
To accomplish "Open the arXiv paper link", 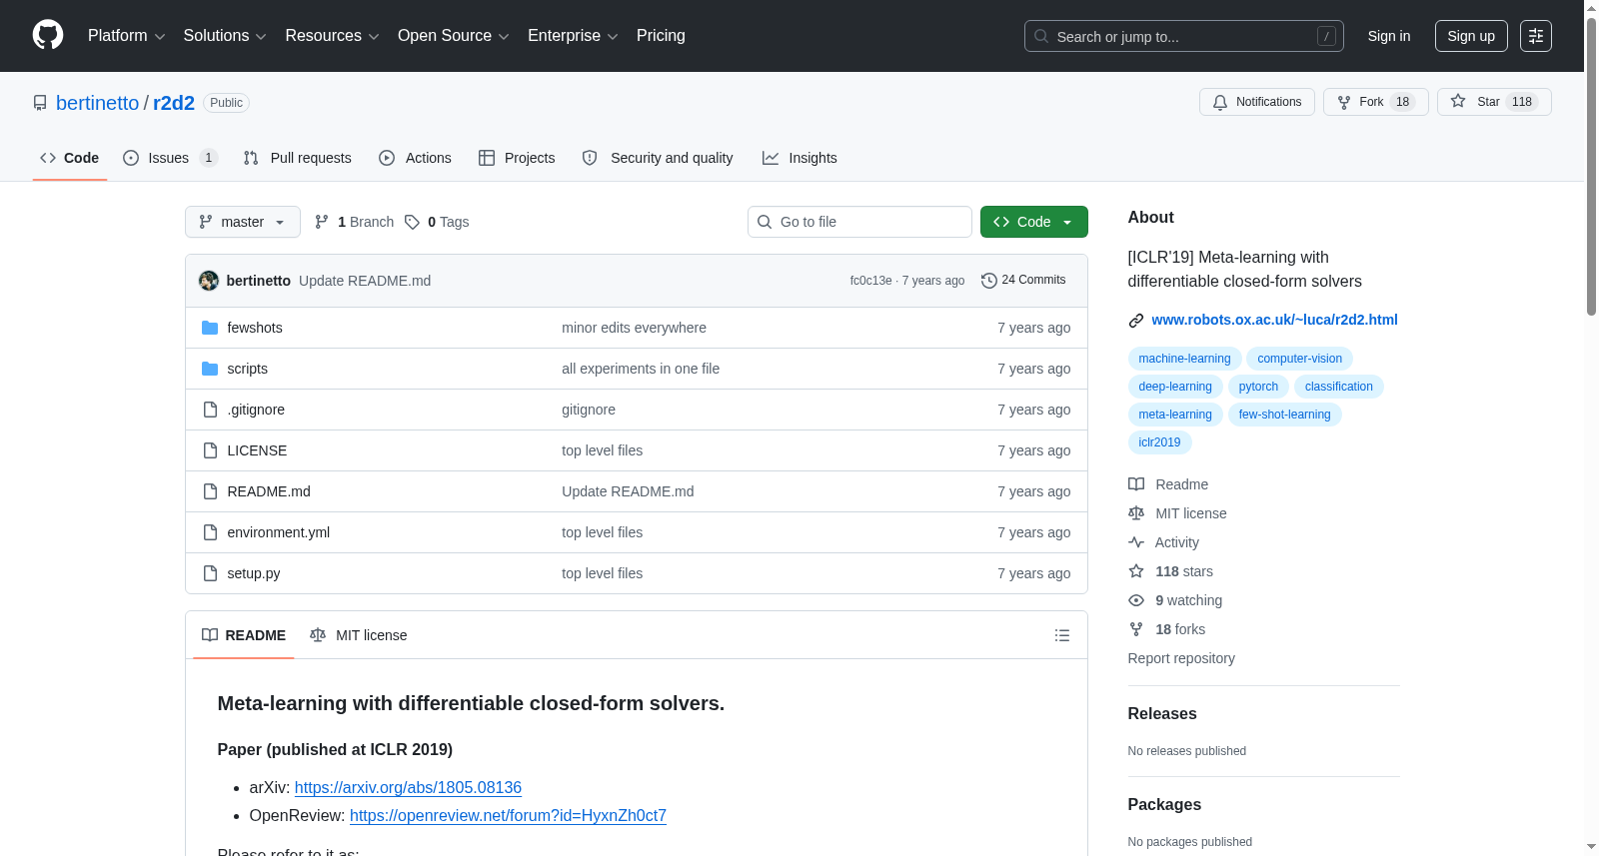I will pyautogui.click(x=408, y=787).
